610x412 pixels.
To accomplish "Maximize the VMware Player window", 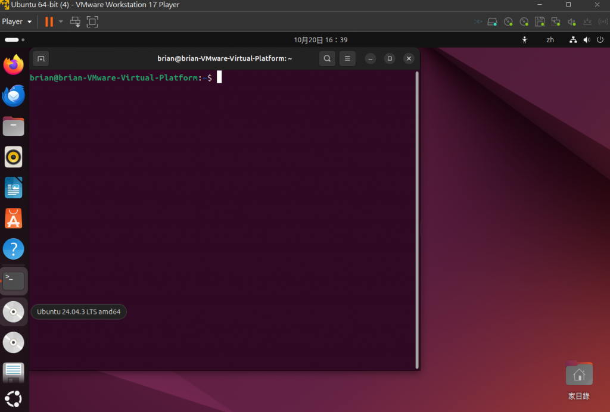I will point(568,5).
